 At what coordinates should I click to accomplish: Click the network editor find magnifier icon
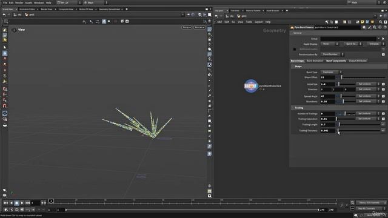click(381, 22)
